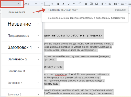Click 'Обновить обычный текст в соответствии' item
Image resolution: width=131 pixels, height=97 pixels.
[85, 18]
